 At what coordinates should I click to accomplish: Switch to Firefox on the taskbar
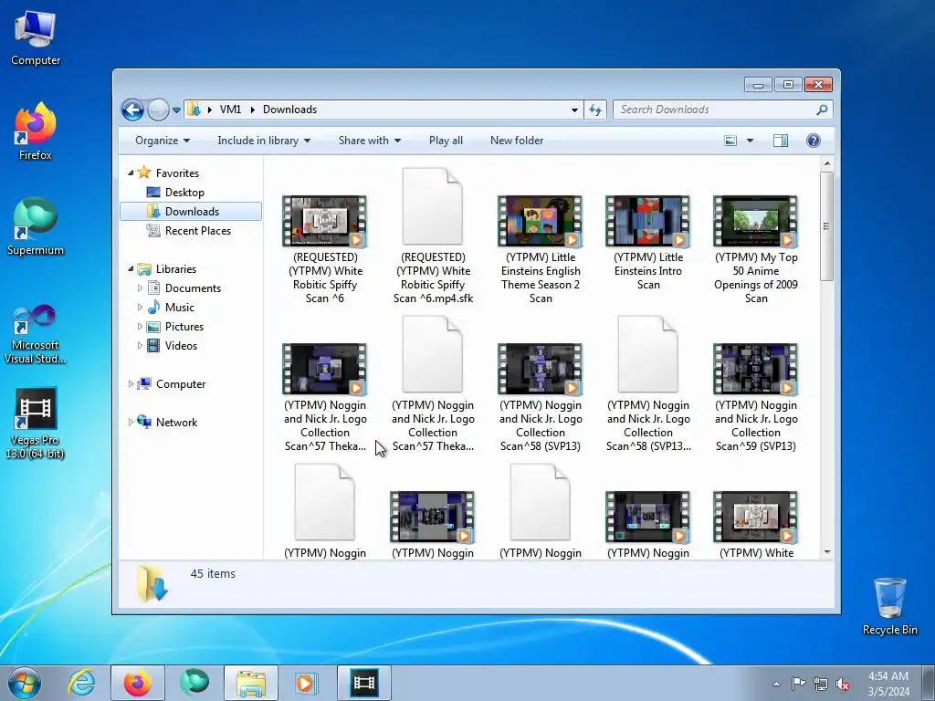point(137,683)
